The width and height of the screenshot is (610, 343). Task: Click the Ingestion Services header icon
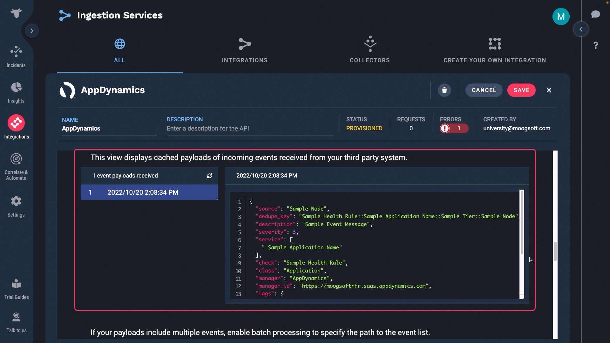[65, 15]
